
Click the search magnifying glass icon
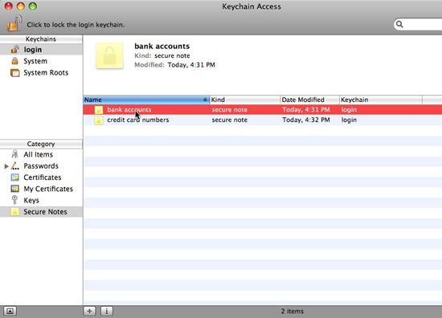[x=399, y=25]
